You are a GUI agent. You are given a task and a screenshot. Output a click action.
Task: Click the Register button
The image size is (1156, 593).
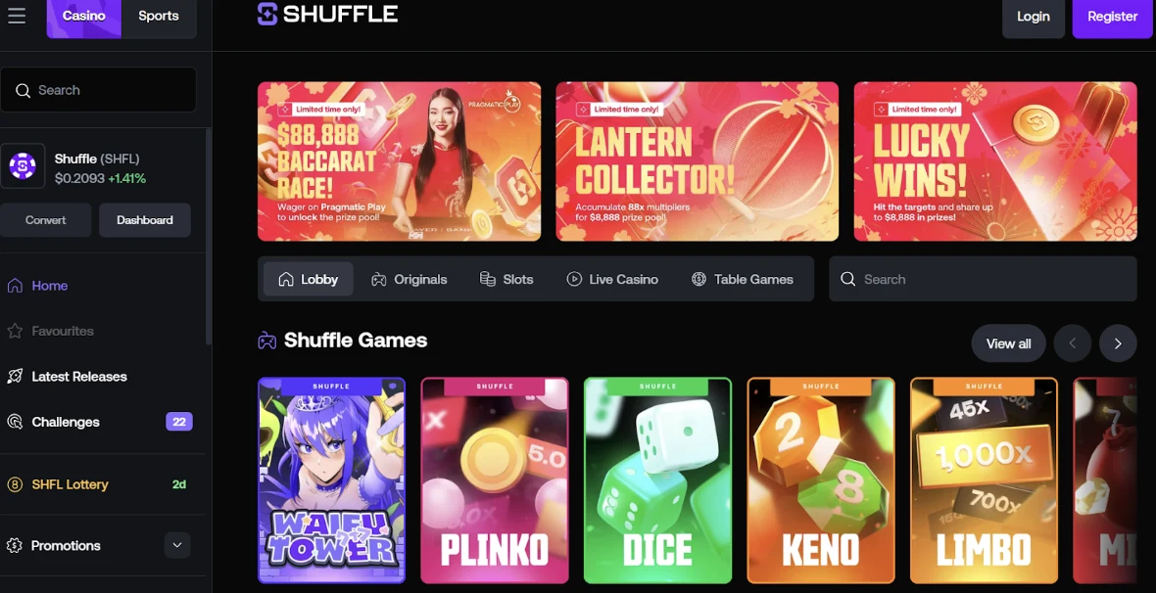(x=1112, y=17)
